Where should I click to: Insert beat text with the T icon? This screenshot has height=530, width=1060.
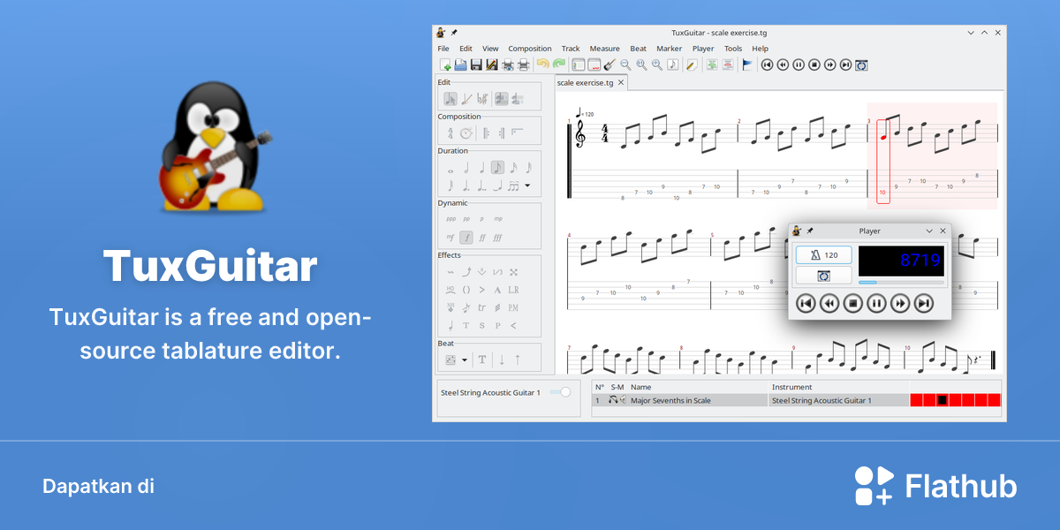(x=482, y=360)
